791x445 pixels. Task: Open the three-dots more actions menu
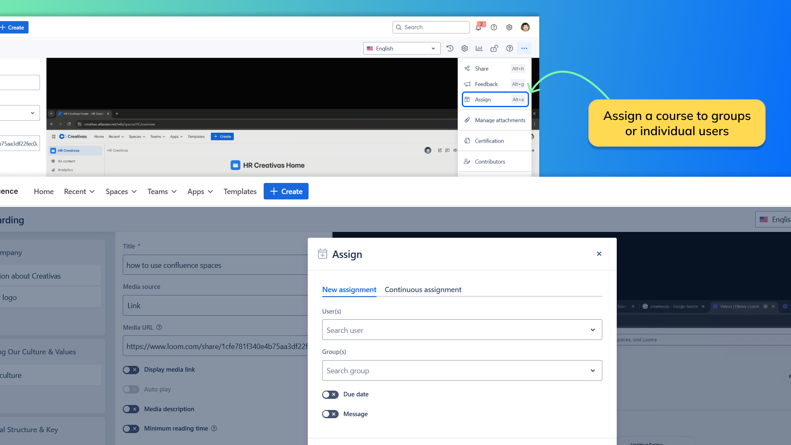[524, 49]
